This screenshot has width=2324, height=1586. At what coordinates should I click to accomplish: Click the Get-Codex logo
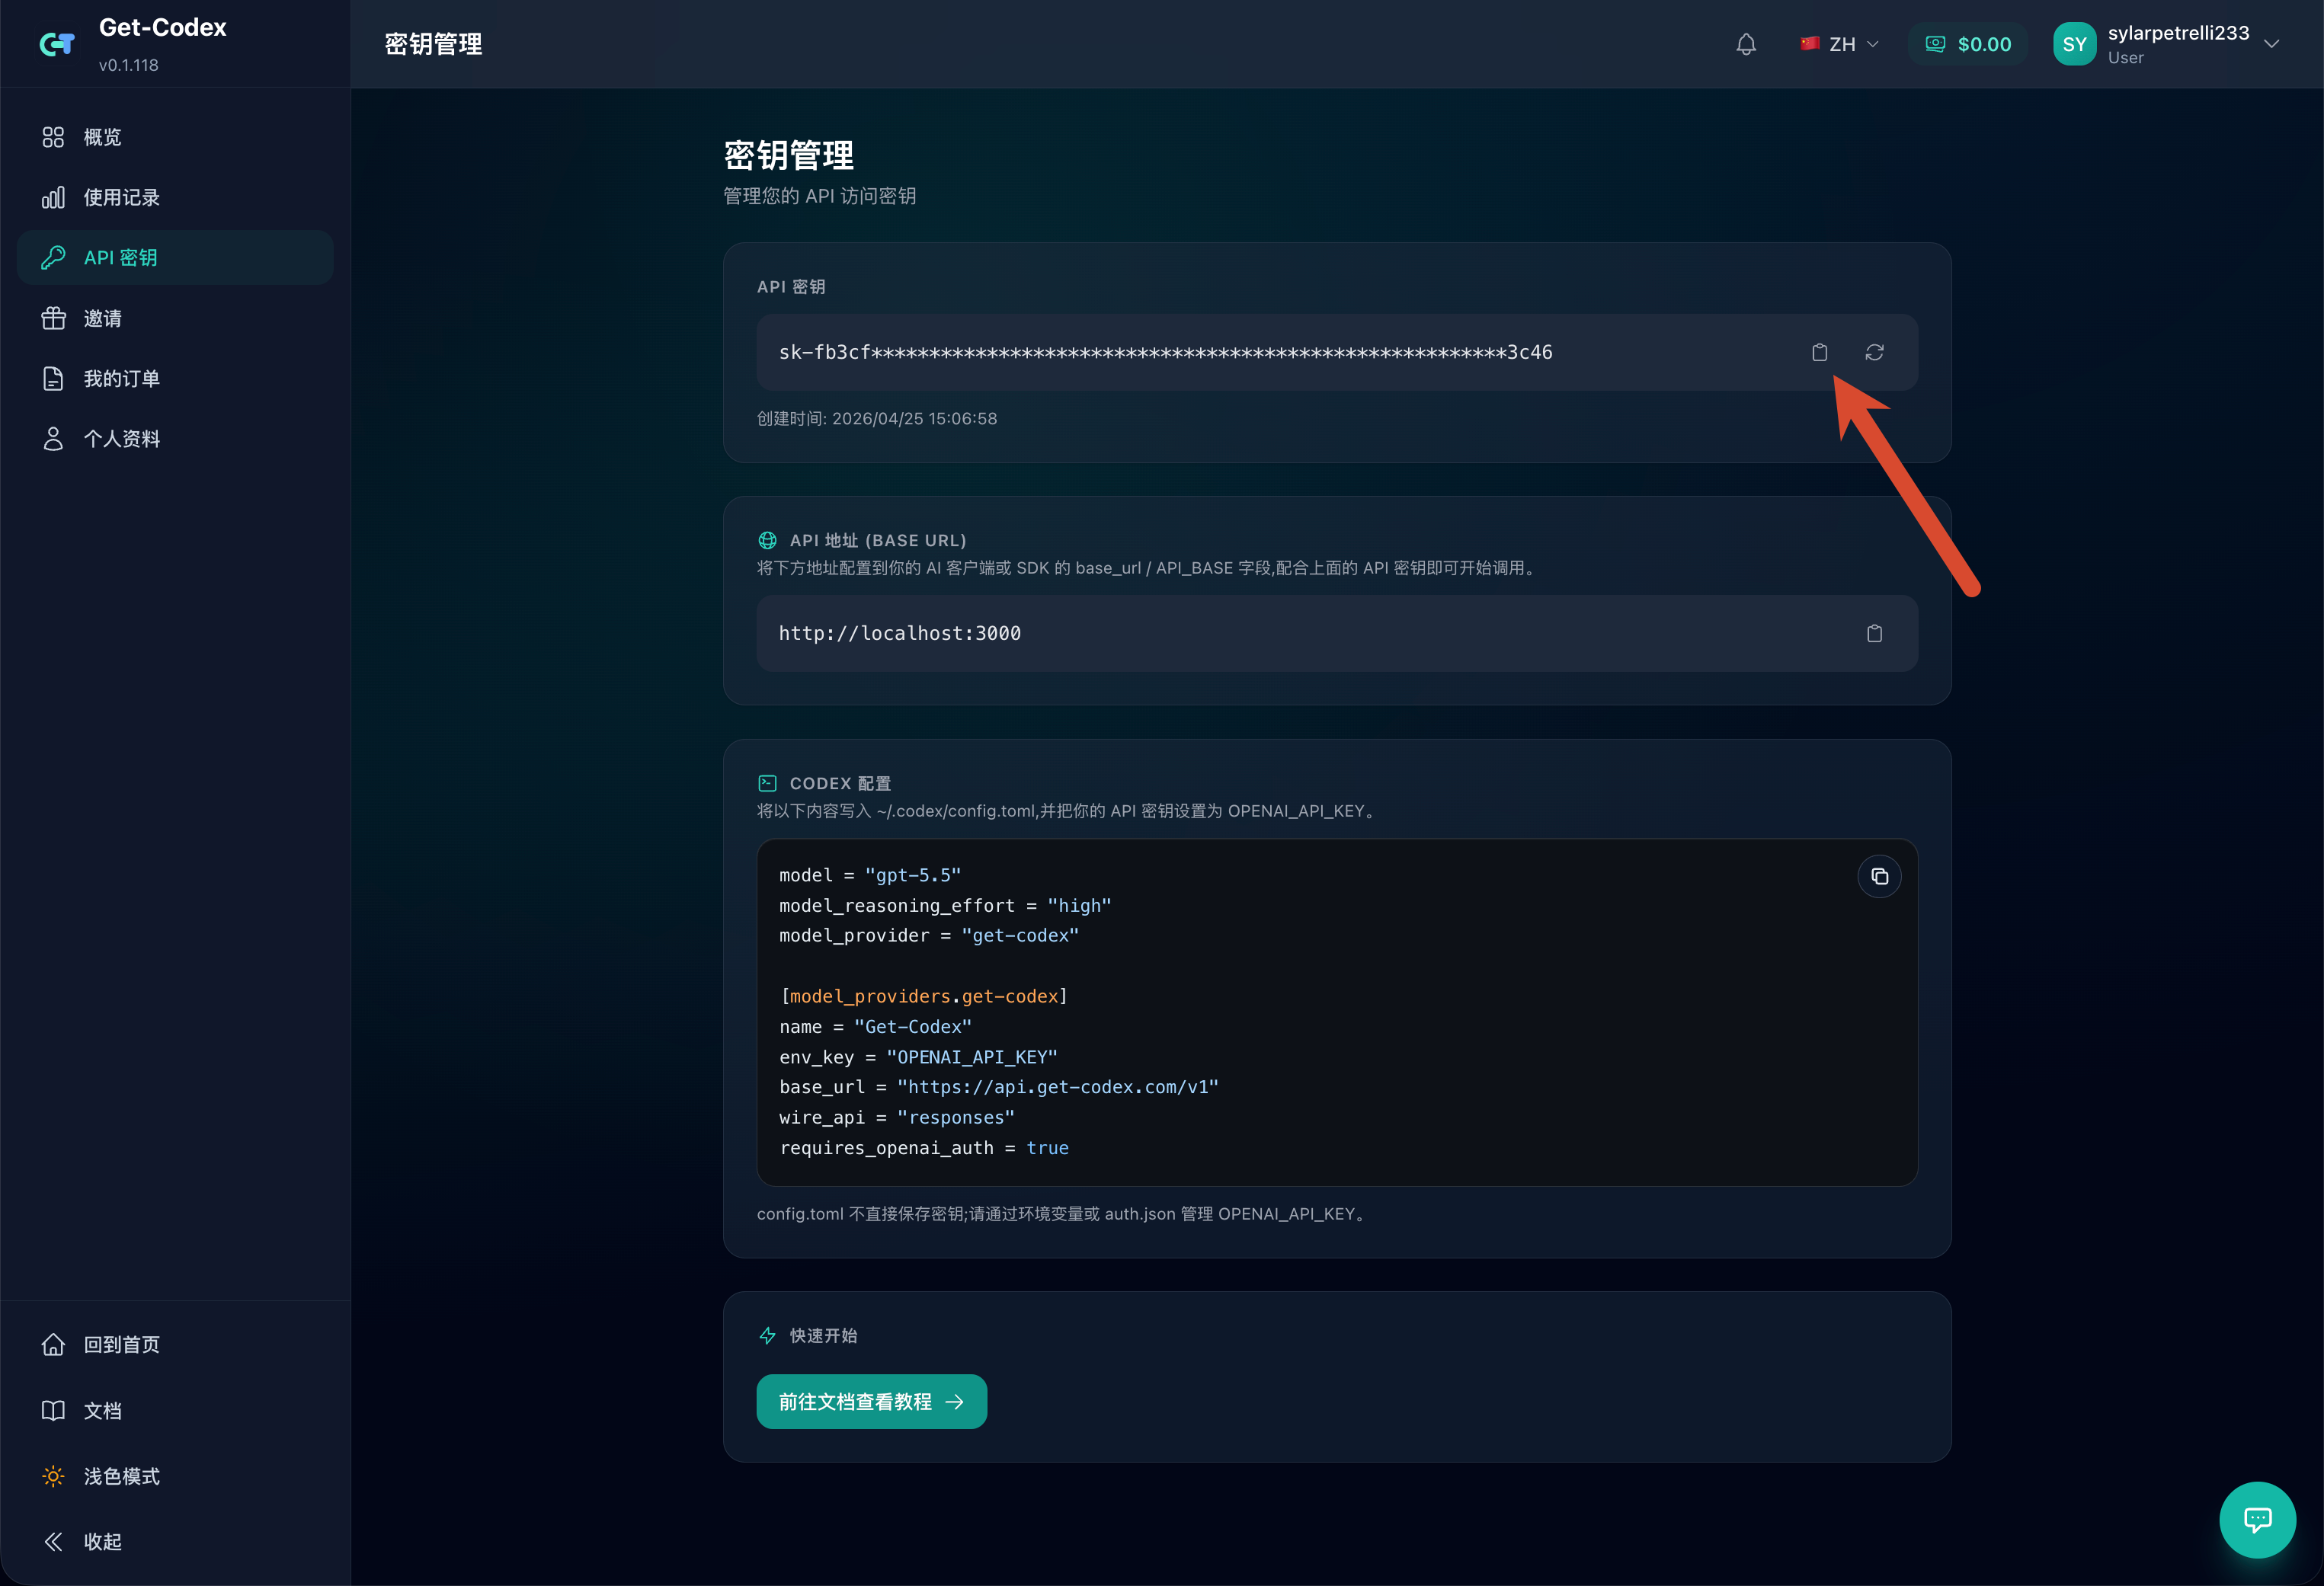coord(57,44)
